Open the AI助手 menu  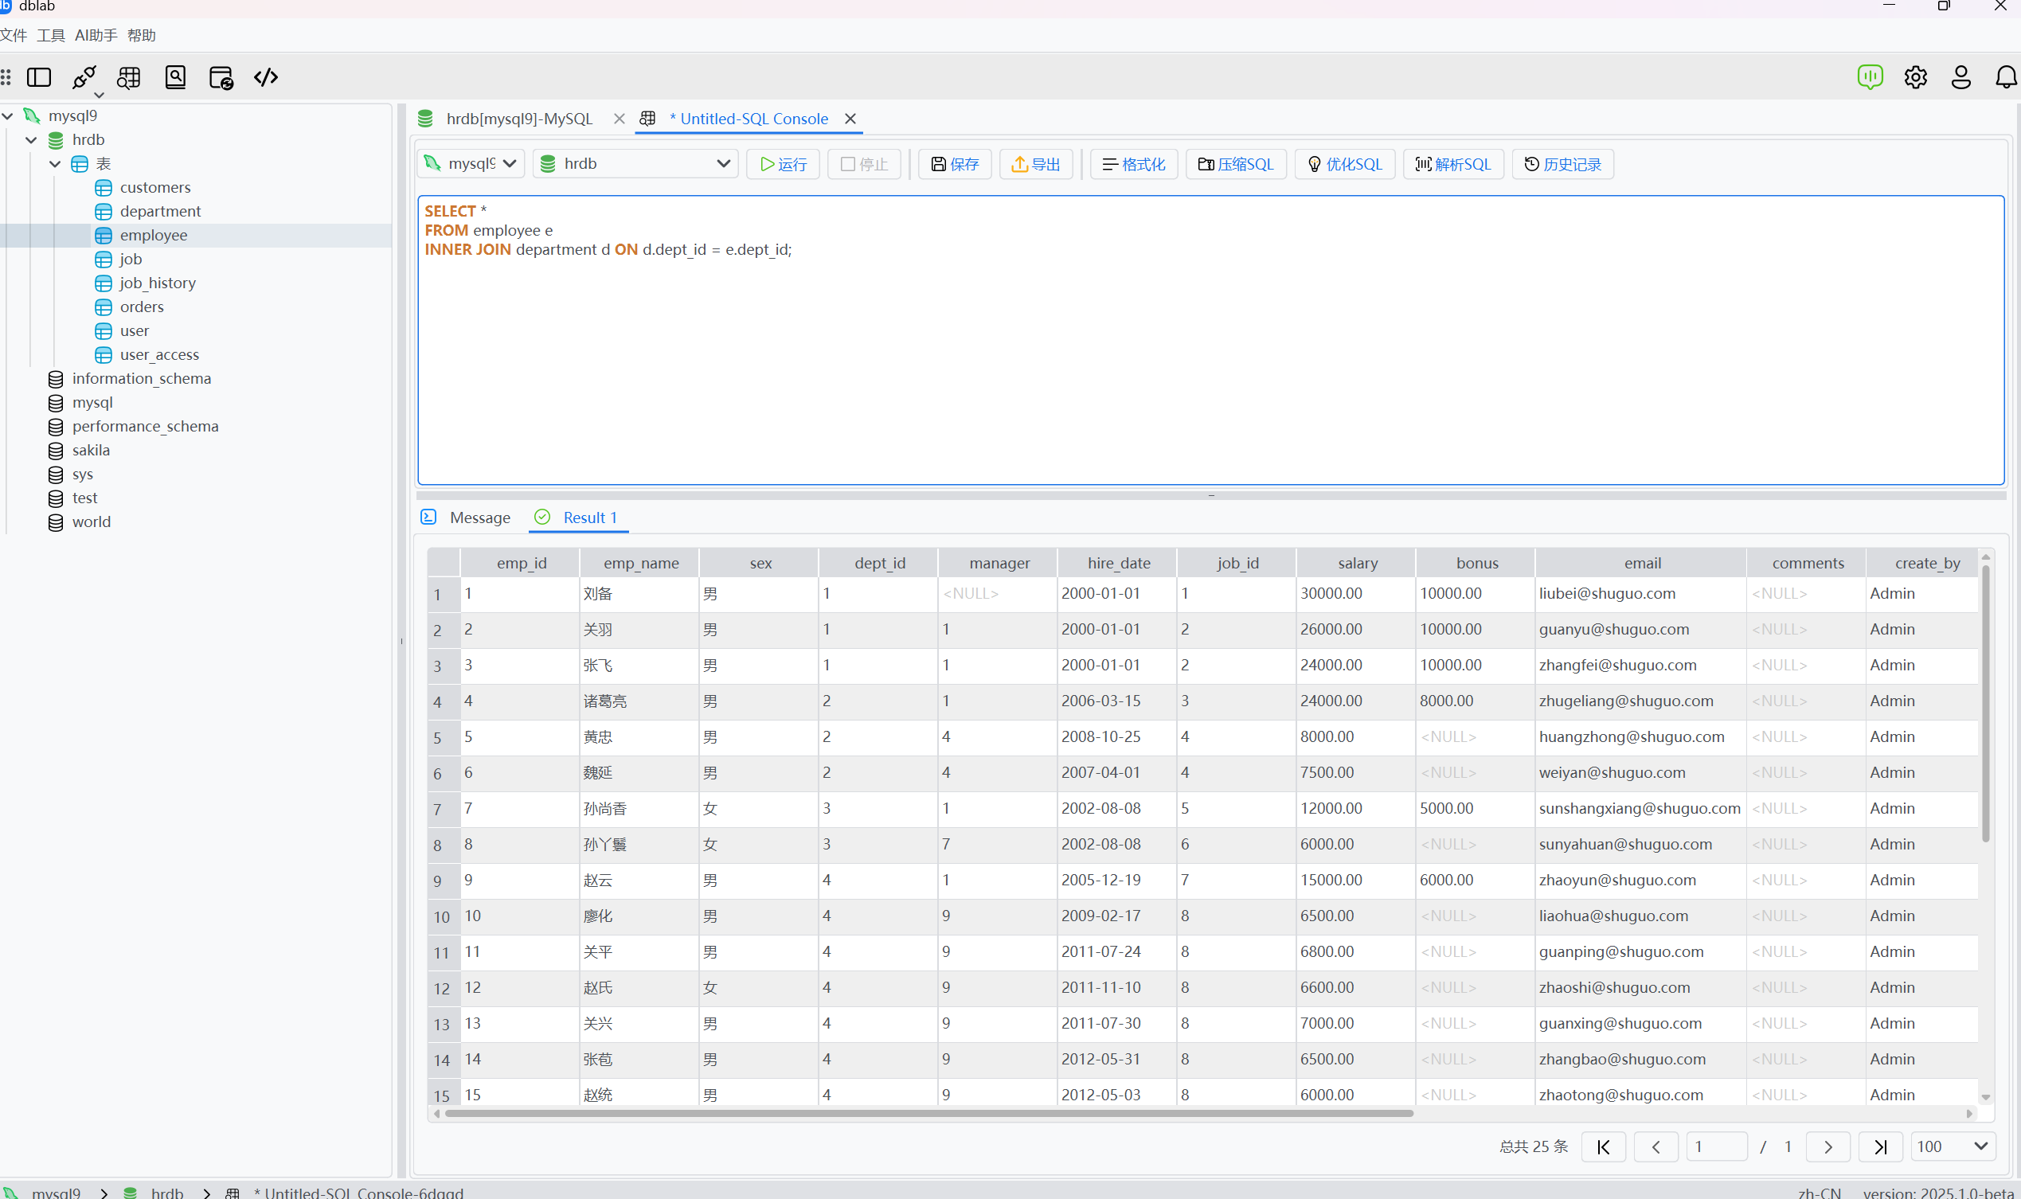(x=96, y=36)
